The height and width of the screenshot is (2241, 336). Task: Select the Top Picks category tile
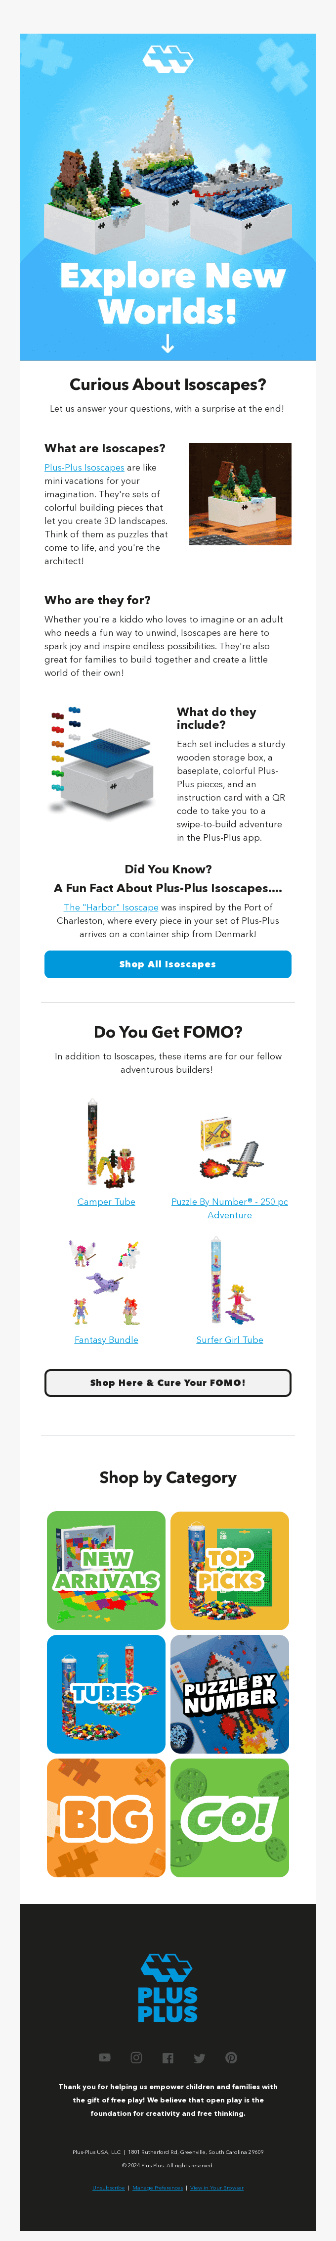tap(229, 1570)
